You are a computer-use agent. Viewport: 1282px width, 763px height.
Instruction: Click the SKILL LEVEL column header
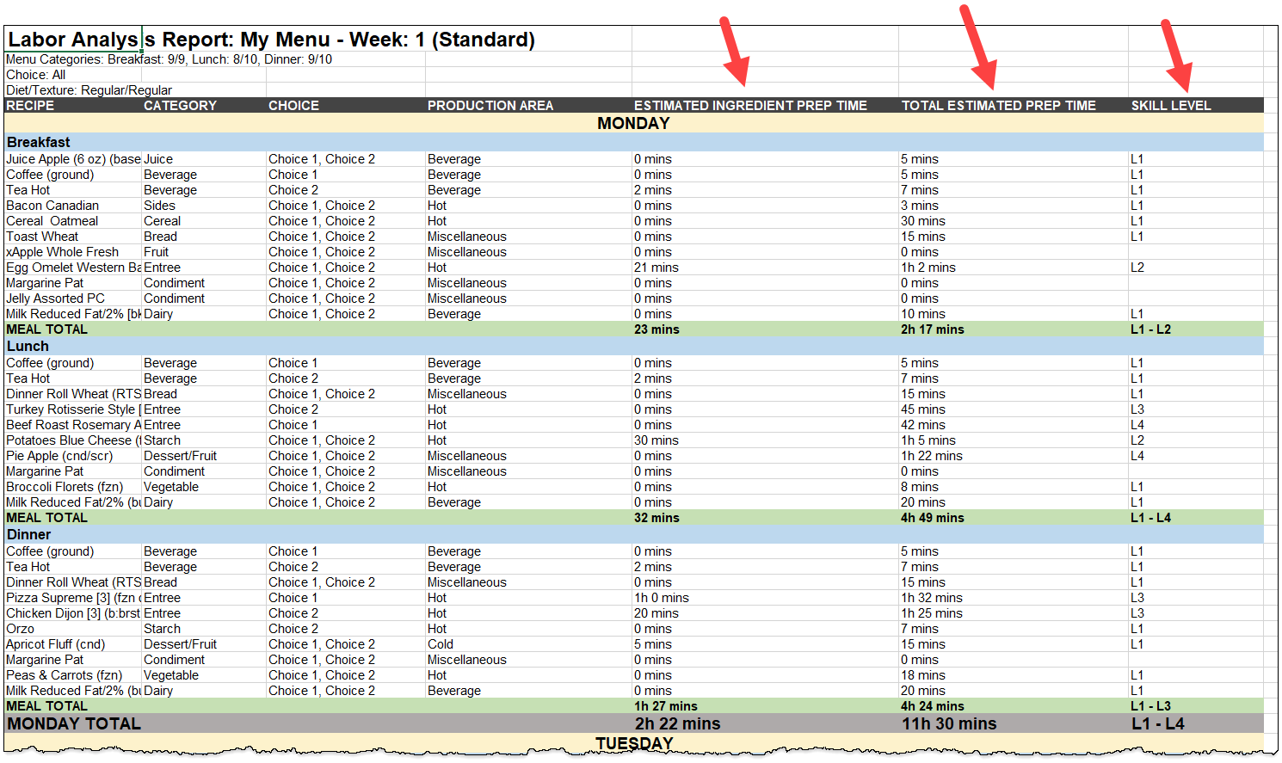click(1171, 106)
